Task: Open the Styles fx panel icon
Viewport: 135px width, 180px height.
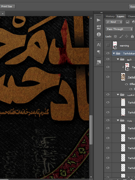Action: coord(99,62)
